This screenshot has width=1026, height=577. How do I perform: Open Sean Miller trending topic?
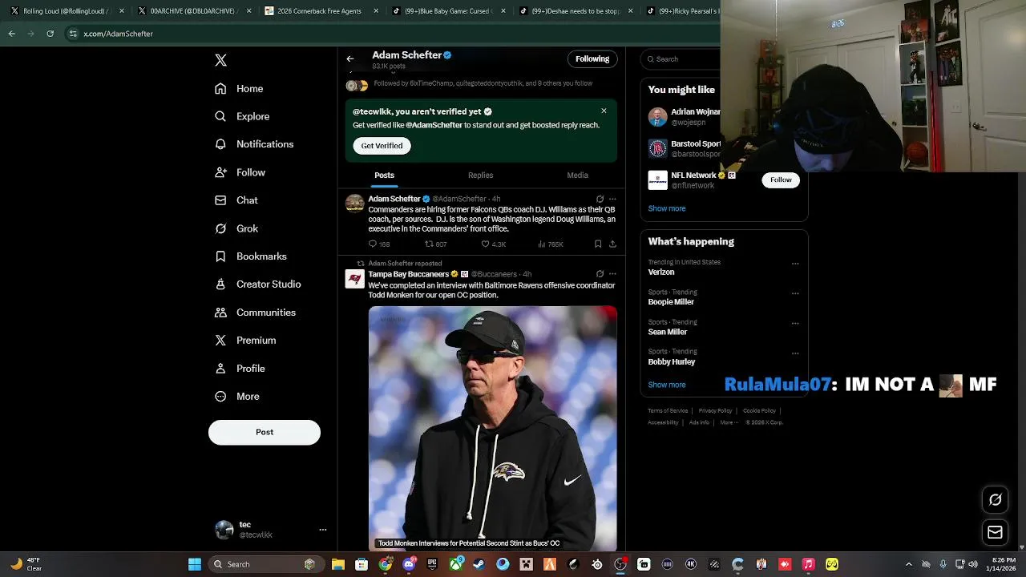click(x=668, y=332)
